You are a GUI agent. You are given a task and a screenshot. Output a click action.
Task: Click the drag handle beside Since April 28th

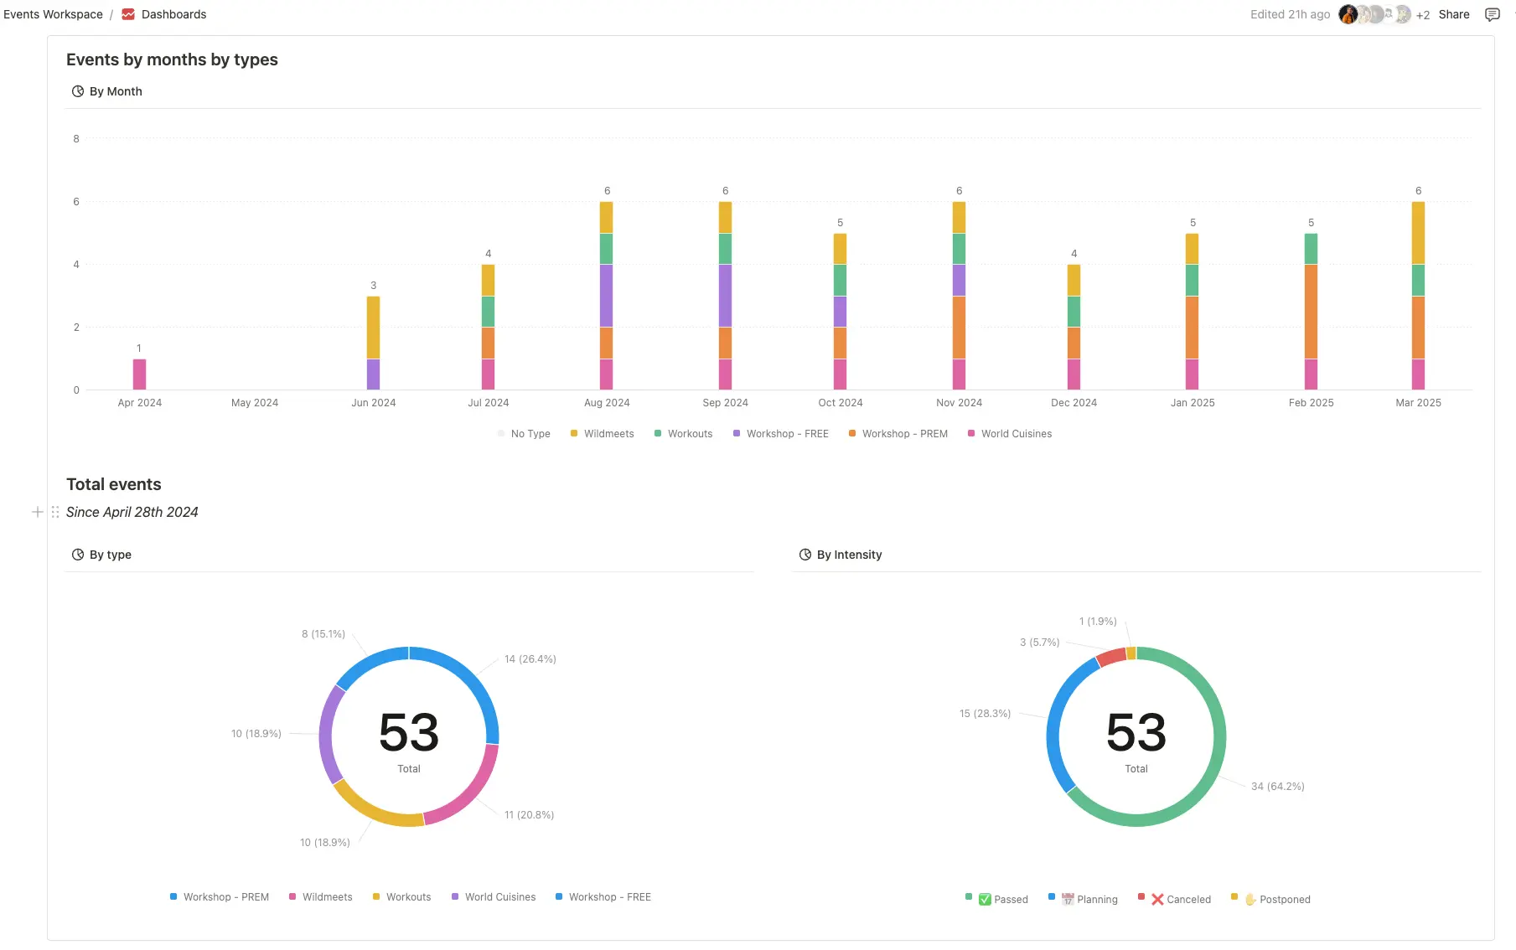coord(55,512)
